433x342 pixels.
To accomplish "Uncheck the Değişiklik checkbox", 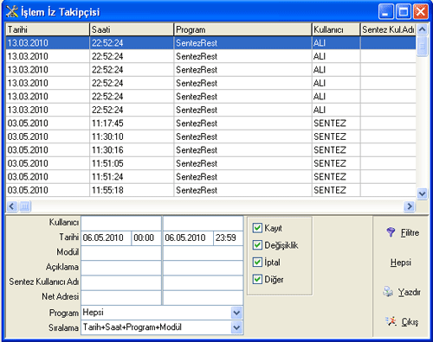I will coord(257,245).
